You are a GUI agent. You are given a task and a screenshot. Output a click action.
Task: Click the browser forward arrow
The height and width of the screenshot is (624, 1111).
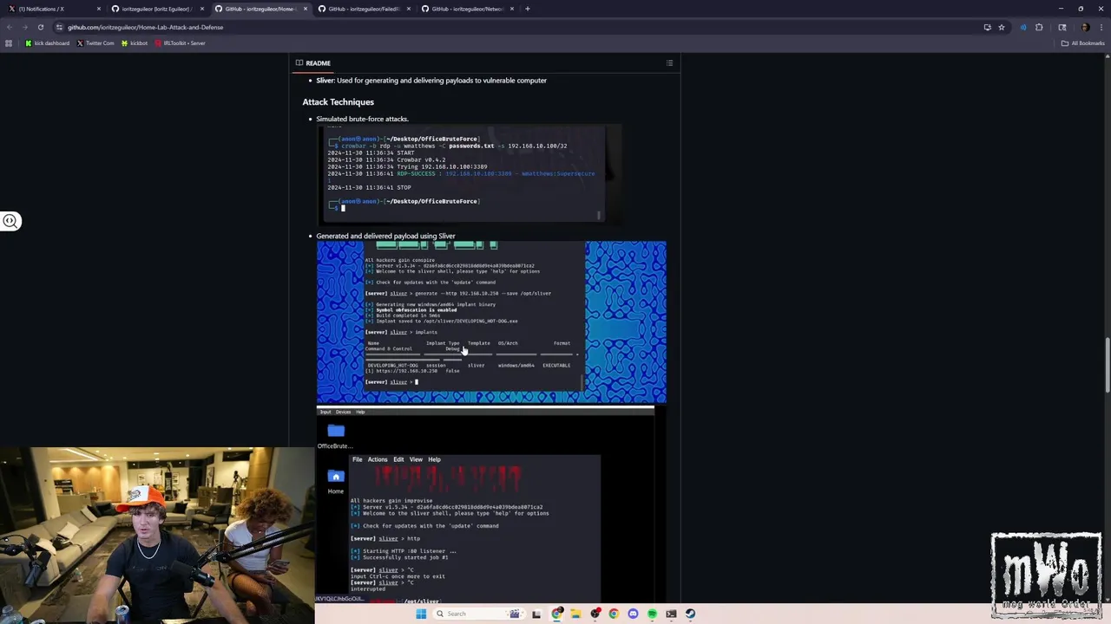pos(24,27)
